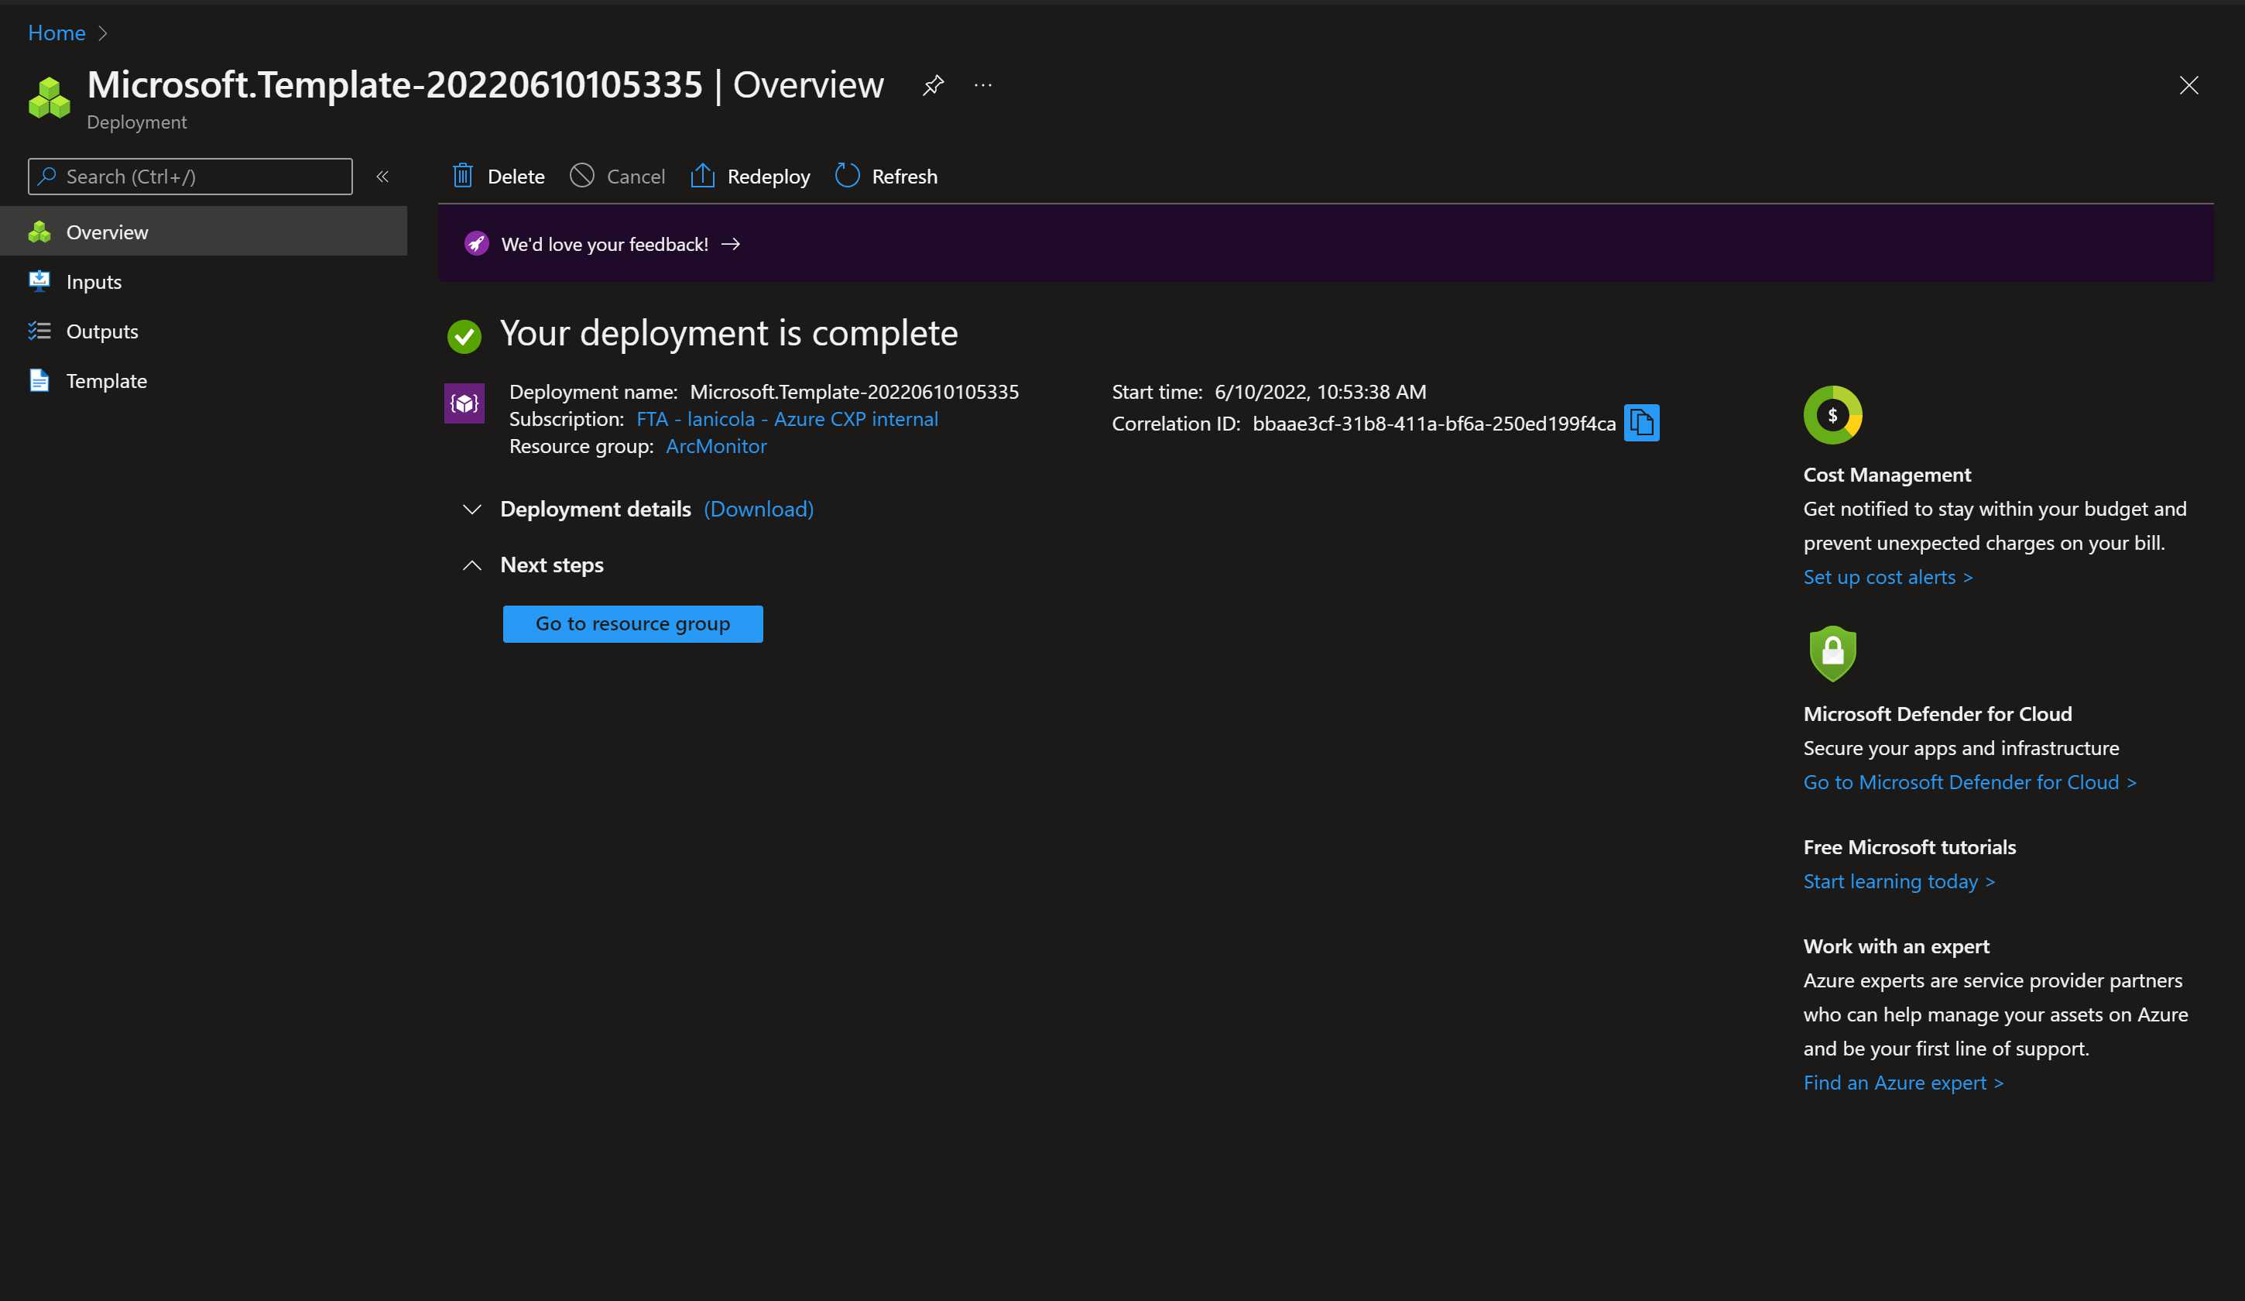Click the Cost Management dollar icon
Image resolution: width=2245 pixels, height=1301 pixels.
click(x=1832, y=415)
